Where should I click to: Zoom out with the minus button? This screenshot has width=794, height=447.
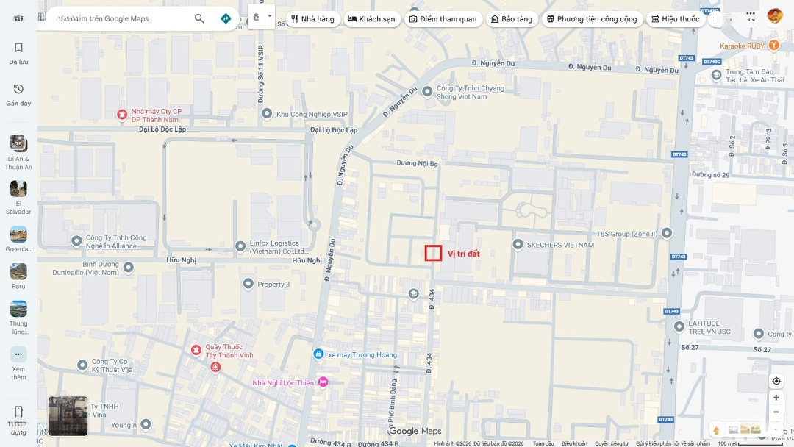(776, 412)
